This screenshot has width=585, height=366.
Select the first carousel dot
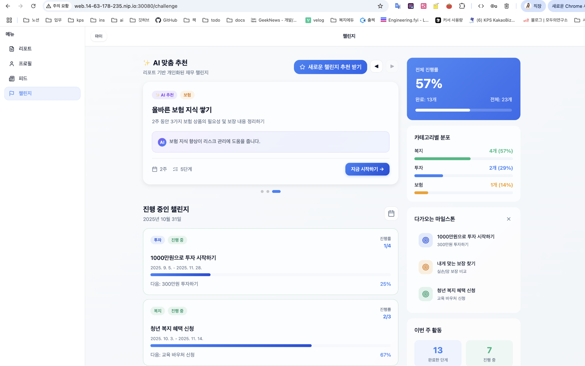(x=262, y=191)
